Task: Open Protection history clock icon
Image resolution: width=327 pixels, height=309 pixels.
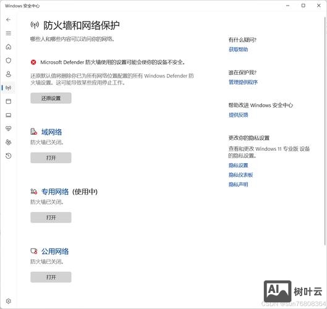Action: [x=8, y=156]
